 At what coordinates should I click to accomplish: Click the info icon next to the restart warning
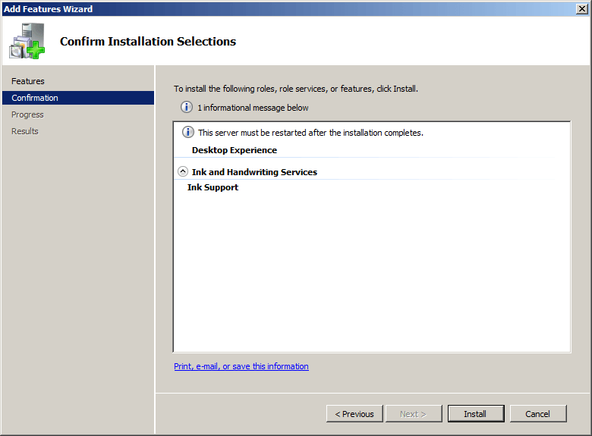(x=188, y=132)
